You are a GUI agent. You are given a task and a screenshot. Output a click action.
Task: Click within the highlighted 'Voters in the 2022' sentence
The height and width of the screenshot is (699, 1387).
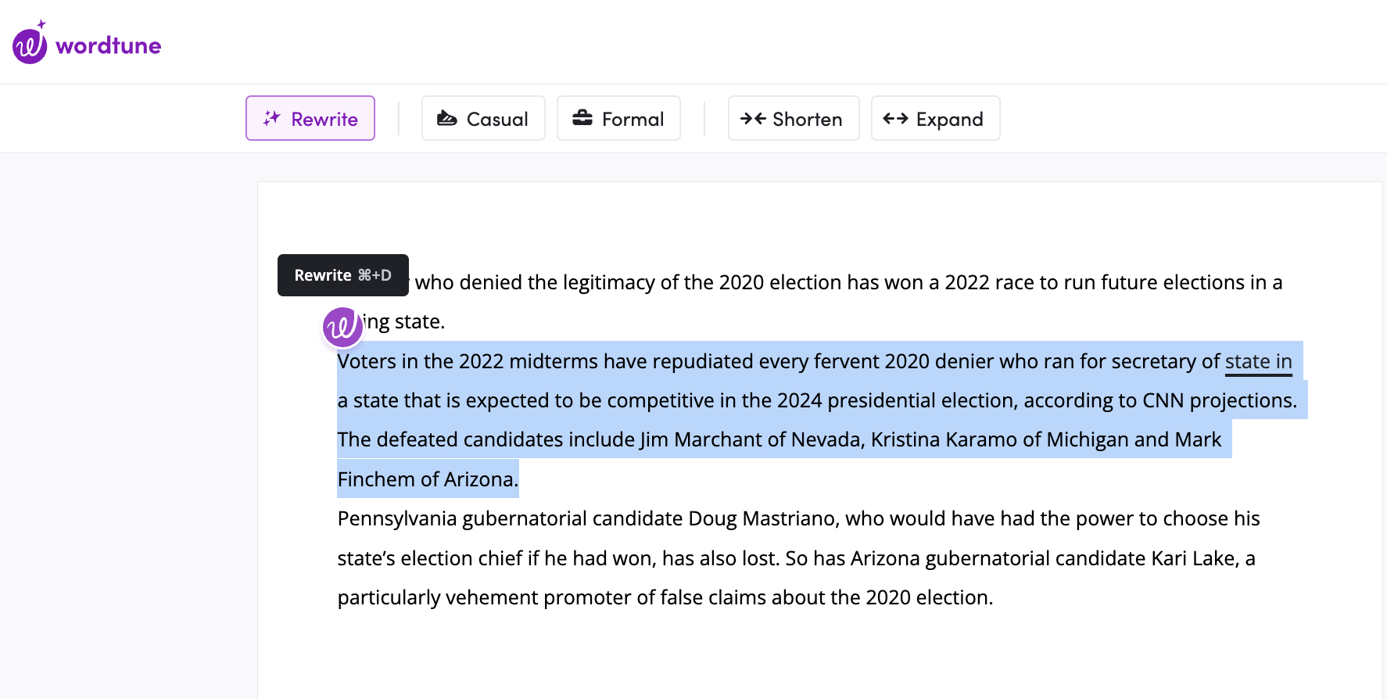tap(815, 361)
